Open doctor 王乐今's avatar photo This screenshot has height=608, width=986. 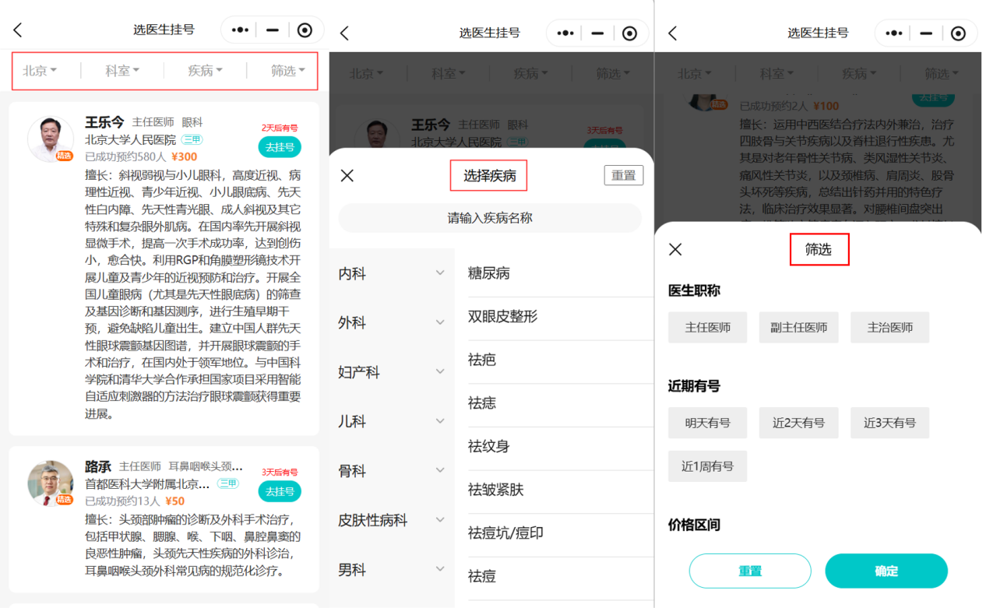(51, 139)
